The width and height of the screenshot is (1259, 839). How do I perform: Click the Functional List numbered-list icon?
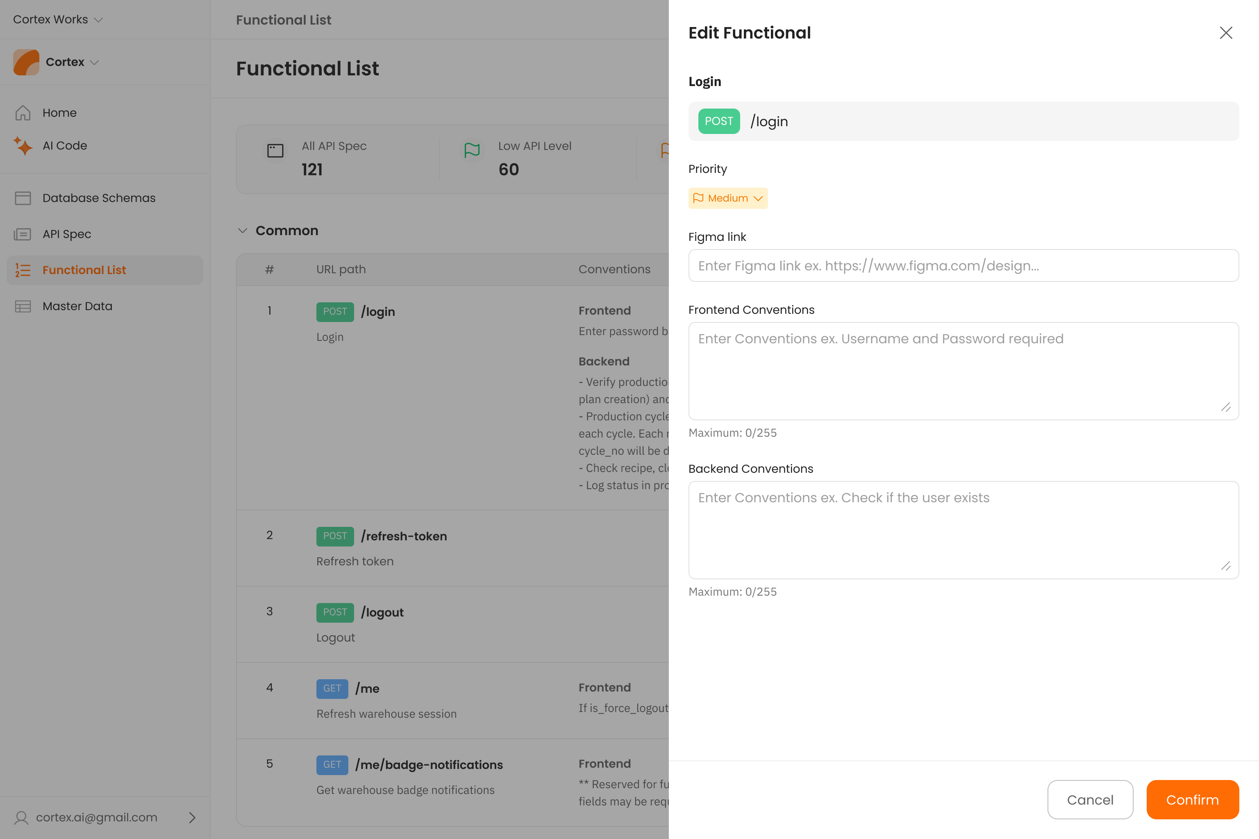tap(23, 270)
